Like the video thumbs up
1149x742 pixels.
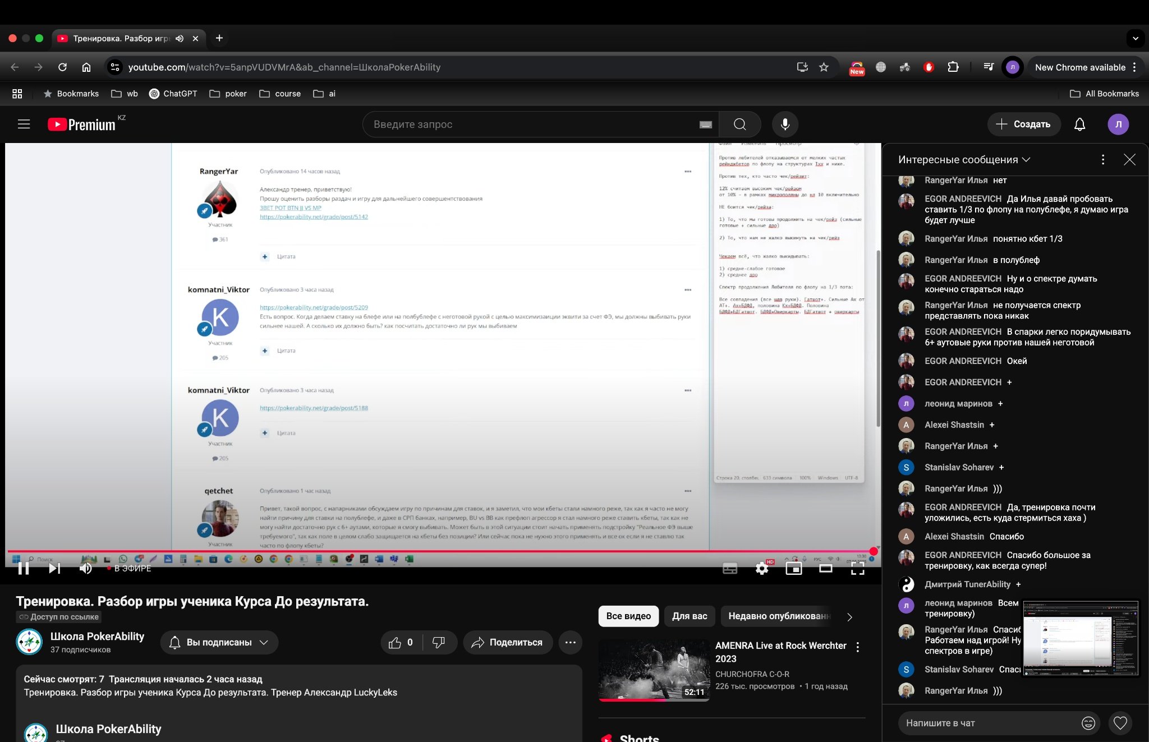coord(401,643)
